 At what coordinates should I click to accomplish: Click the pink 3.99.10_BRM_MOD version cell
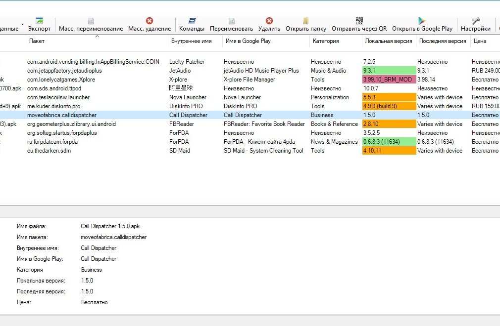click(x=389, y=80)
